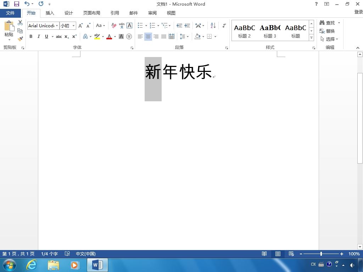The image size is (363, 272).
Task: Apply character shading
Action: [x=121, y=36]
